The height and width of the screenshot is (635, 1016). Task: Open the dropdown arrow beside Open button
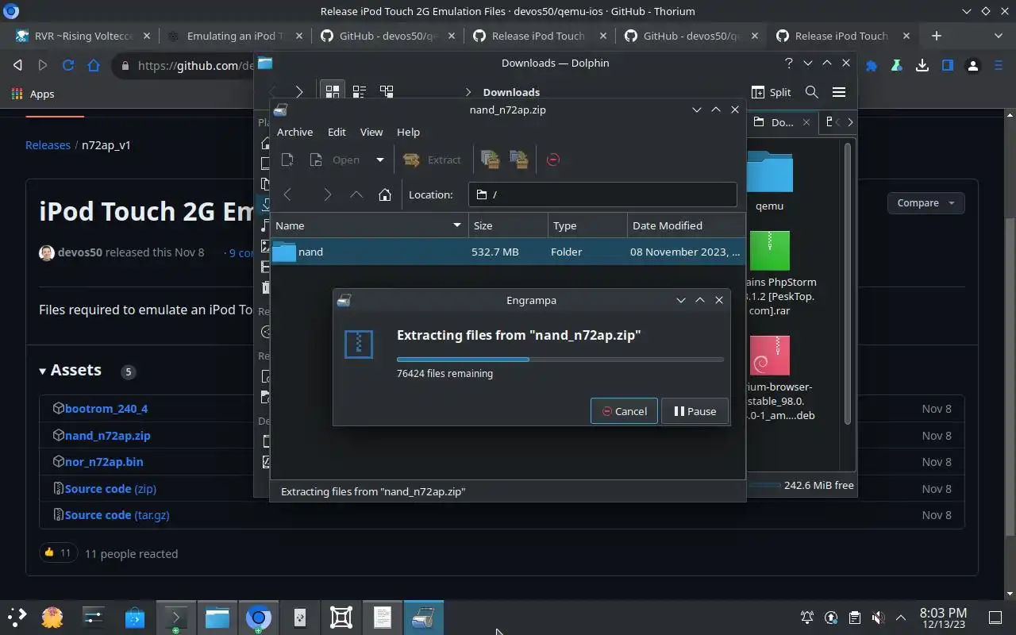(x=379, y=160)
